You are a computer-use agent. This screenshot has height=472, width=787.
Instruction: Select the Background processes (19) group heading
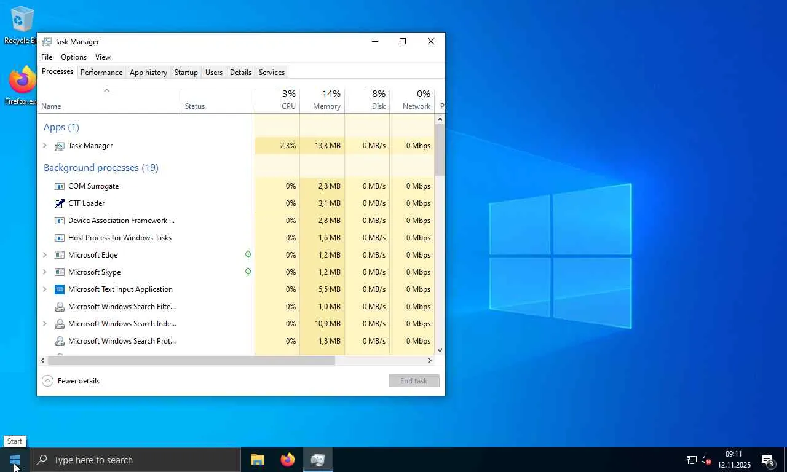tap(101, 168)
